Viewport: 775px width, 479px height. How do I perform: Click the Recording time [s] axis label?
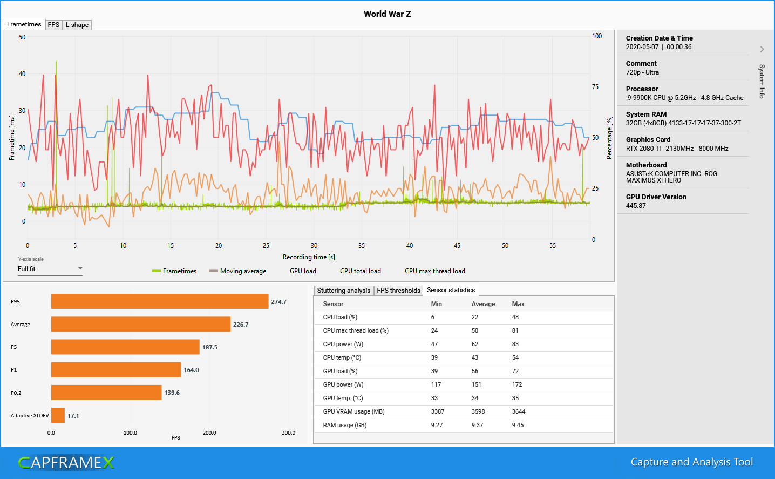point(309,257)
